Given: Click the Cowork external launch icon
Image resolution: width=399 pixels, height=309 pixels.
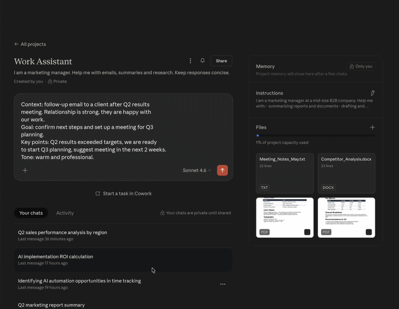Looking at the screenshot, I should [97, 193].
